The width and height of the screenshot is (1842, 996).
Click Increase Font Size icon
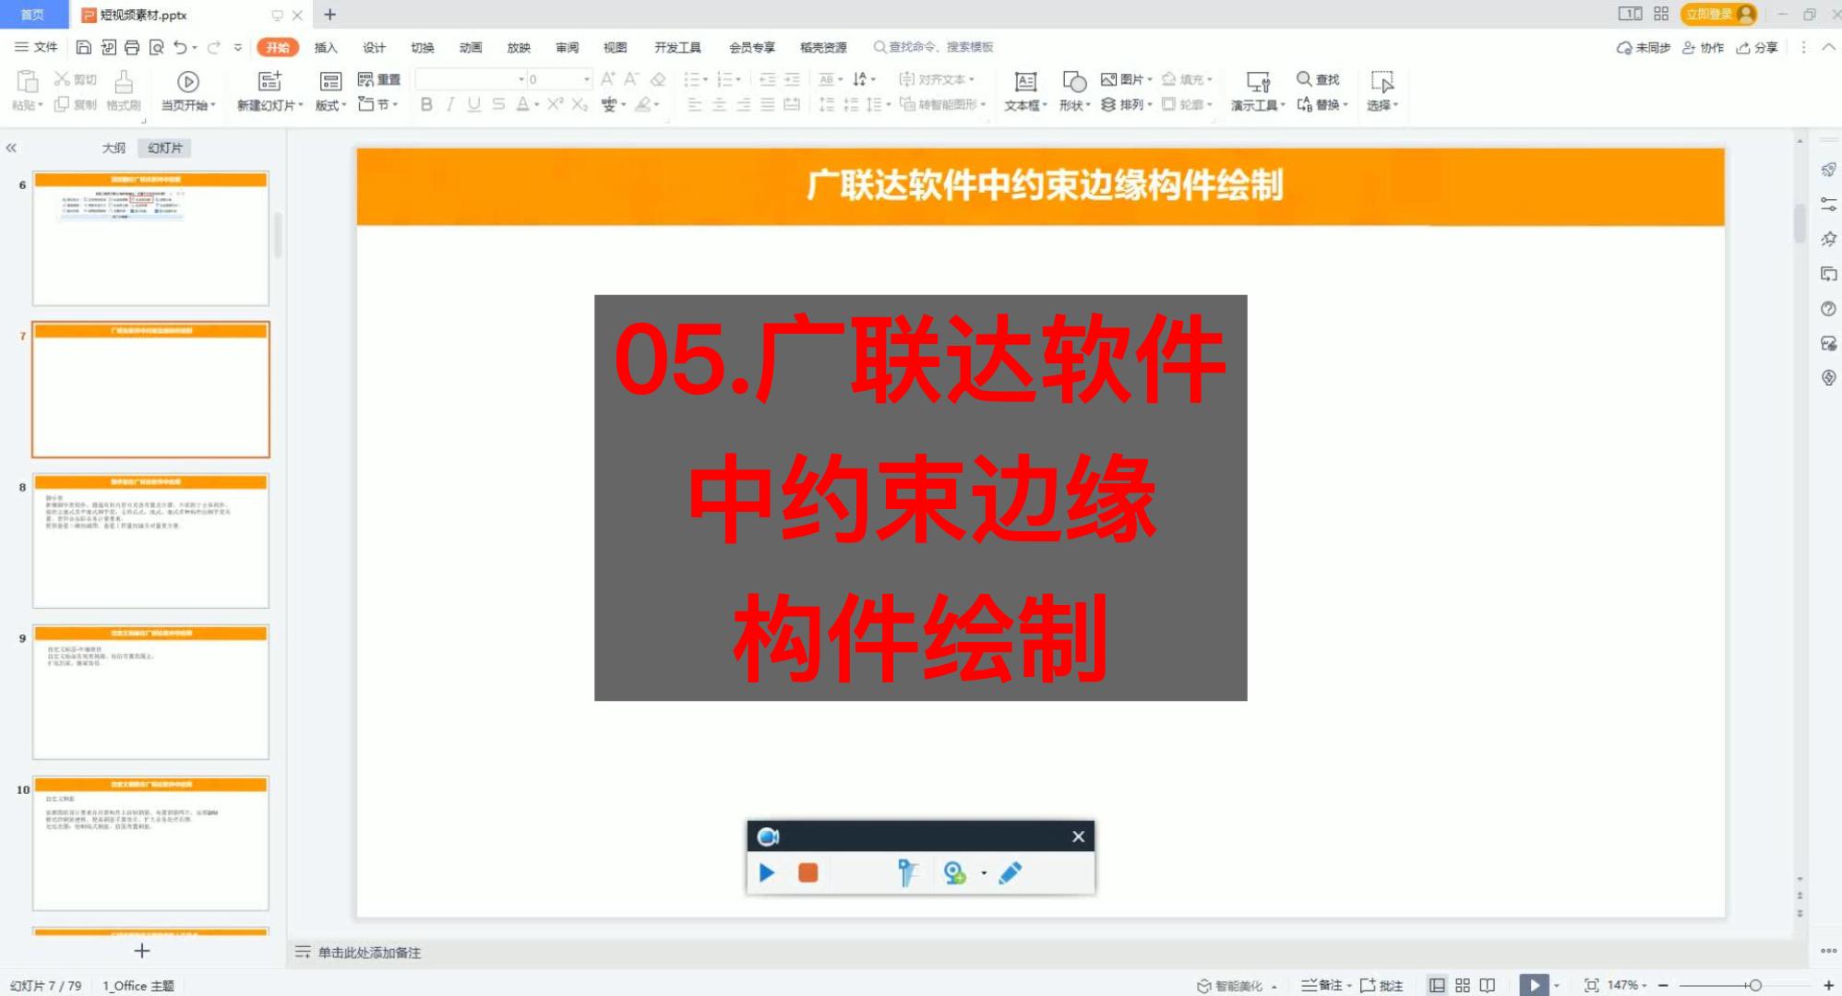(x=607, y=79)
